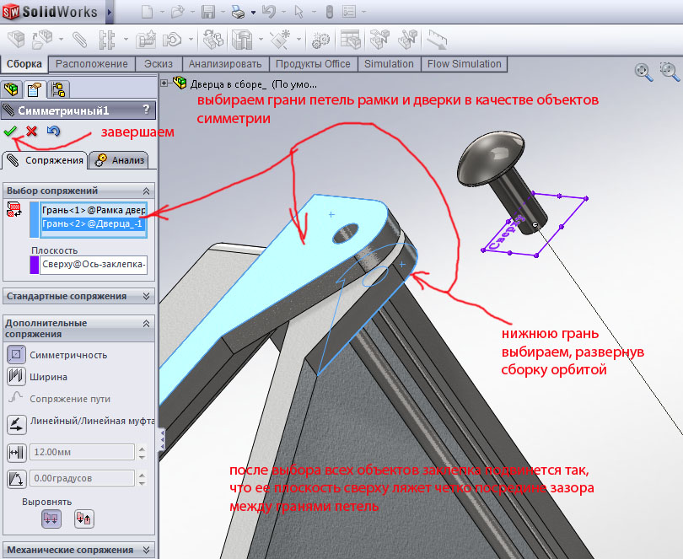
Task: Expand the Стандартные сопряжения section
Action: coord(147,296)
